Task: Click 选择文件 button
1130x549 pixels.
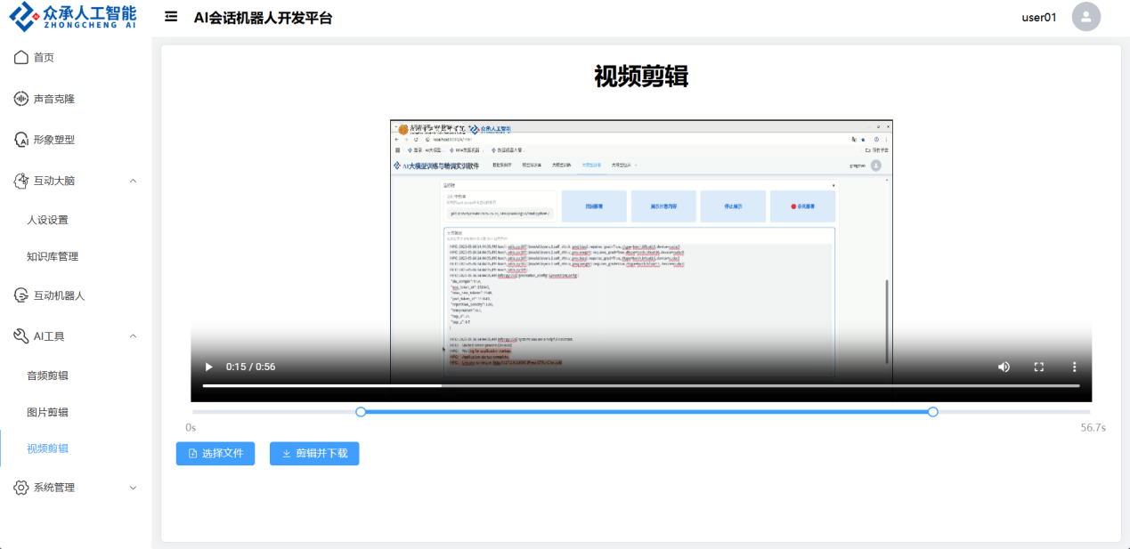Action: [215, 454]
